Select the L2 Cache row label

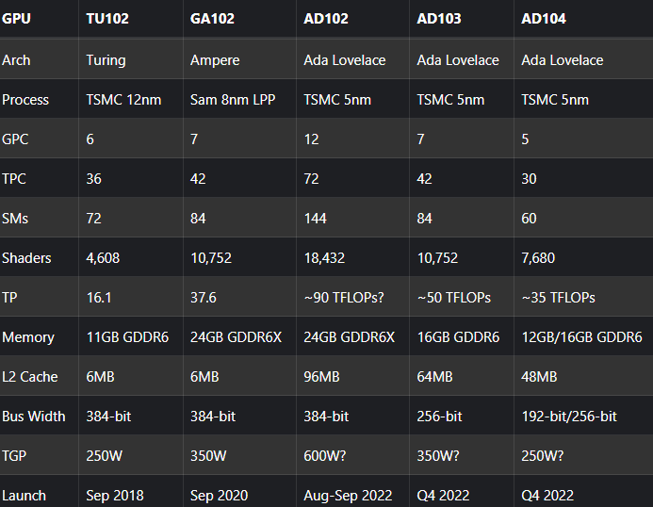[x=30, y=376]
